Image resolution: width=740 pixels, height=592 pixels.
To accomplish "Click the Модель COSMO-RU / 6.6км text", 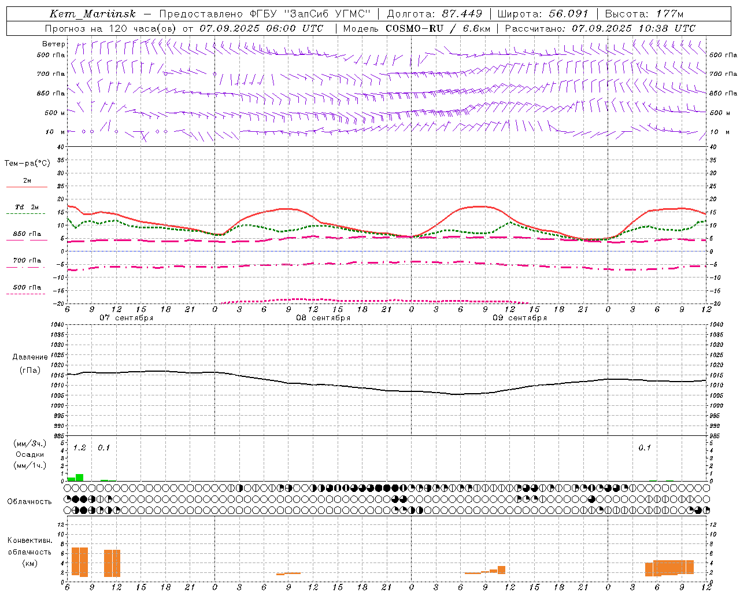I will 416,28.
